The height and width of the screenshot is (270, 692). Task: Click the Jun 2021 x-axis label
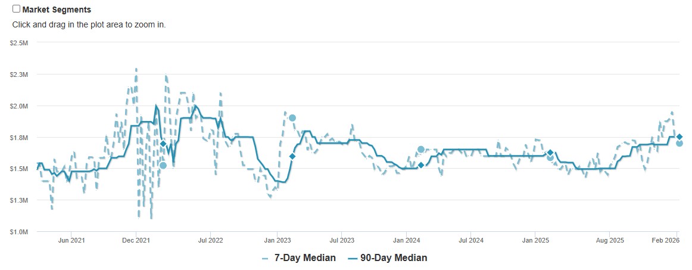(x=71, y=241)
